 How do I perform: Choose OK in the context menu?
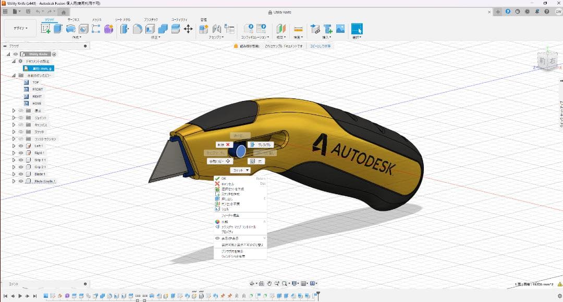[x=224, y=179]
